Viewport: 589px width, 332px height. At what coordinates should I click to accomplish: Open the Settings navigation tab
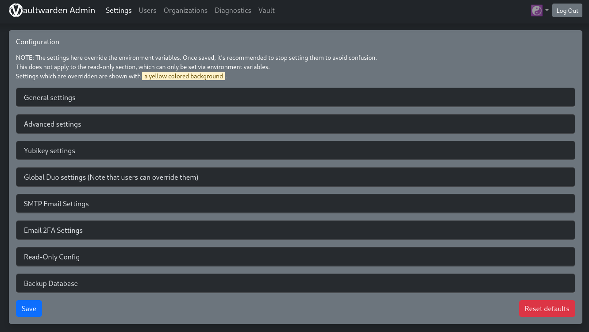[119, 11]
